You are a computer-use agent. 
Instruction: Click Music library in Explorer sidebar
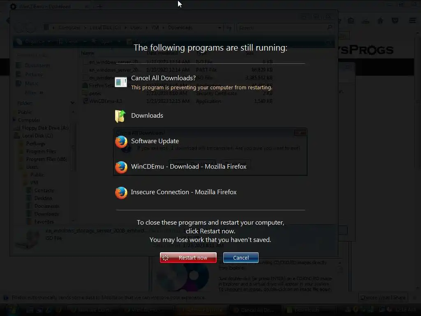pyautogui.click(x=31, y=83)
